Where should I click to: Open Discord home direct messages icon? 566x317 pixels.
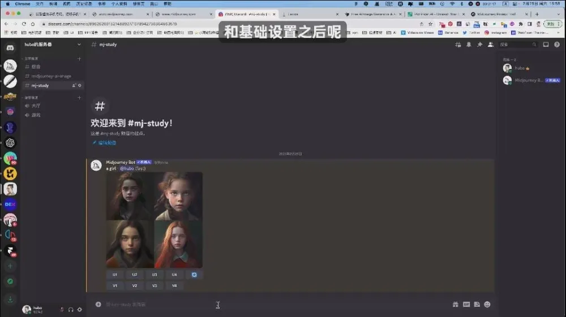pyautogui.click(x=10, y=48)
